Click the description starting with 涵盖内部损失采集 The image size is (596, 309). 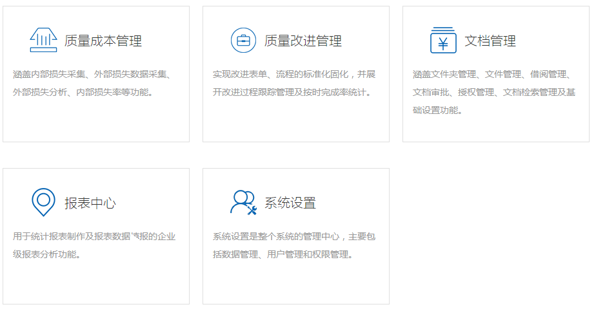pyautogui.click(x=92, y=83)
